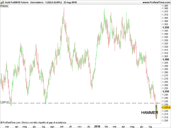
Task: Open the www.ProRealTime.com link at top right
Action: (x=156, y=2)
